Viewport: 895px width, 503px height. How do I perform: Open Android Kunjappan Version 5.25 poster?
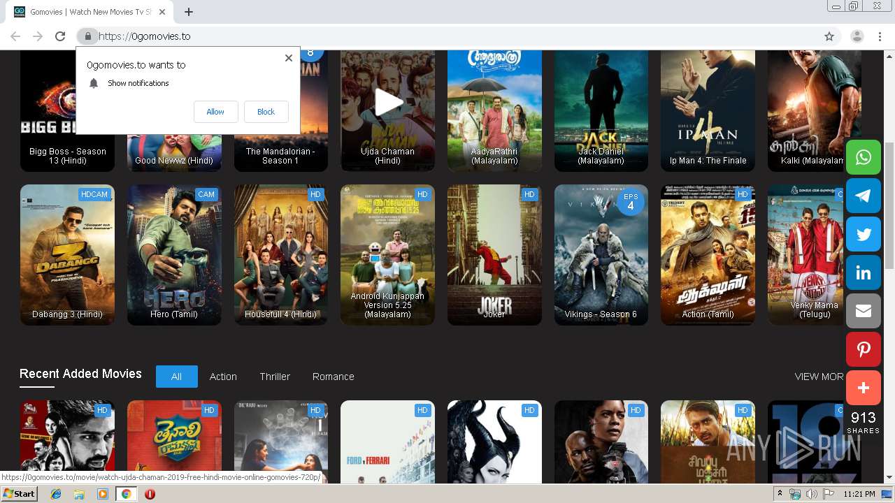pyautogui.click(x=388, y=255)
